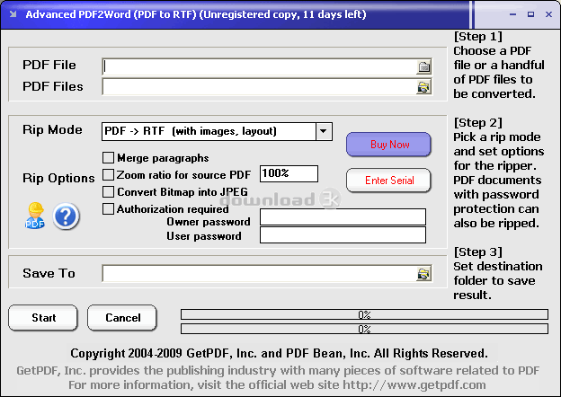
Task: Focus the User password field
Action: (x=343, y=235)
